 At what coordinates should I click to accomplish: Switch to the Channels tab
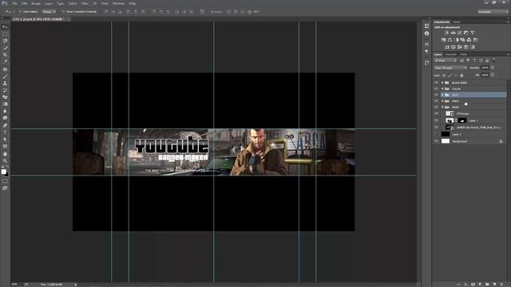(x=450, y=54)
